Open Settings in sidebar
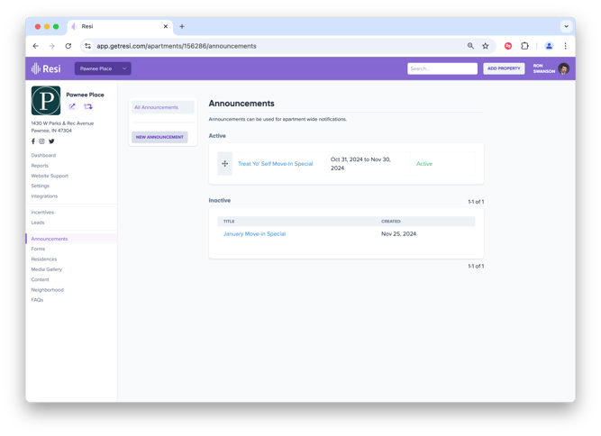 [41, 186]
